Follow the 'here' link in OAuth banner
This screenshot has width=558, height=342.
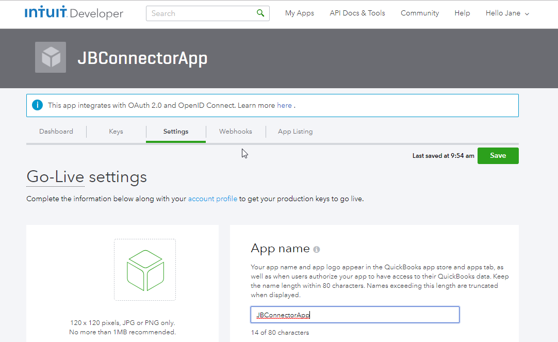(284, 105)
